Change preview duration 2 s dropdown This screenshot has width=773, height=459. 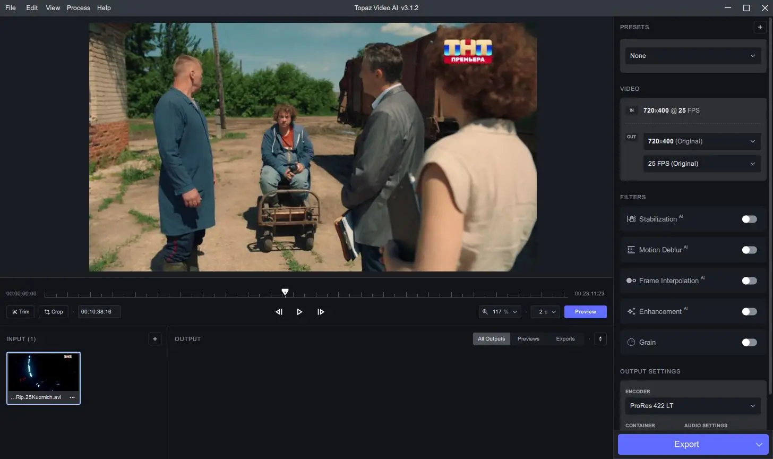tap(545, 312)
